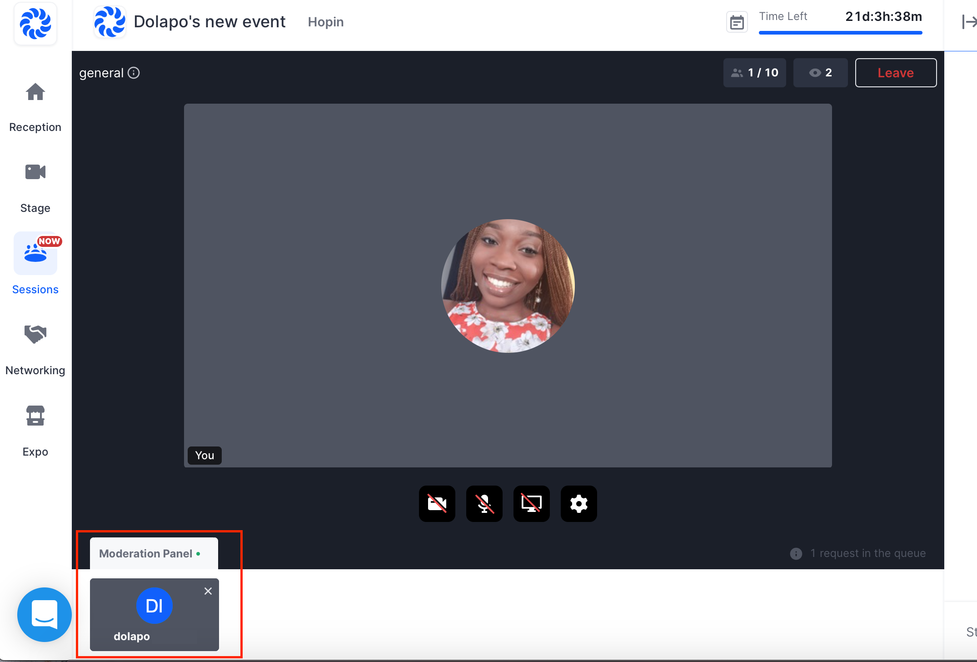Open Sessions in the sidebar
This screenshot has height=662, width=977.
tap(35, 254)
